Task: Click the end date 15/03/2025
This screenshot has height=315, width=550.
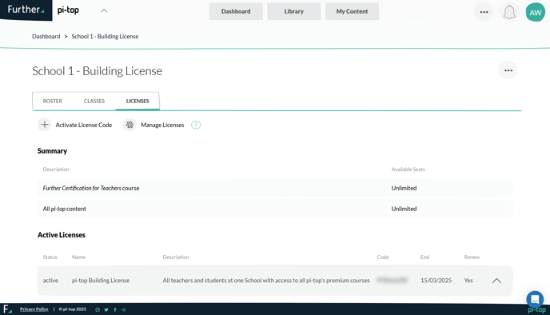Action: point(436,281)
